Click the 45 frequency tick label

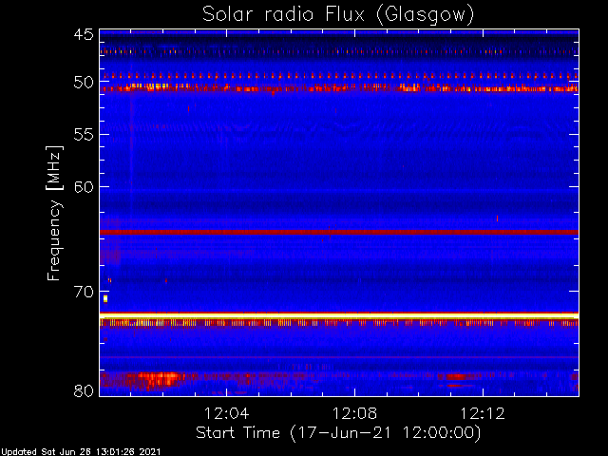tap(84, 35)
